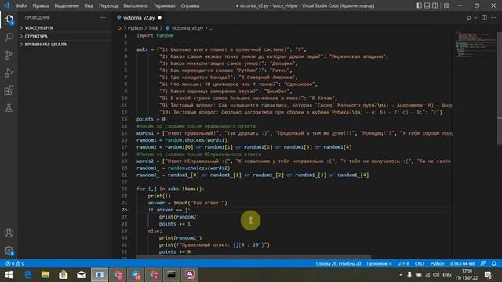Viewport: 502px width, 282px height.
Task: Open the Переход menu
Action: (108, 5)
